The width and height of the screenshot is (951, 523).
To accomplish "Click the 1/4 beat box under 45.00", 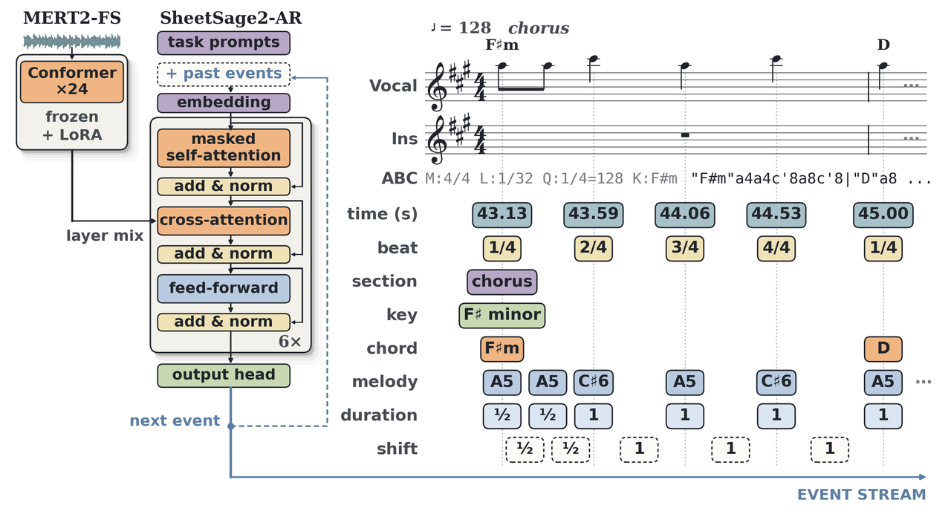I will pyautogui.click(x=883, y=248).
